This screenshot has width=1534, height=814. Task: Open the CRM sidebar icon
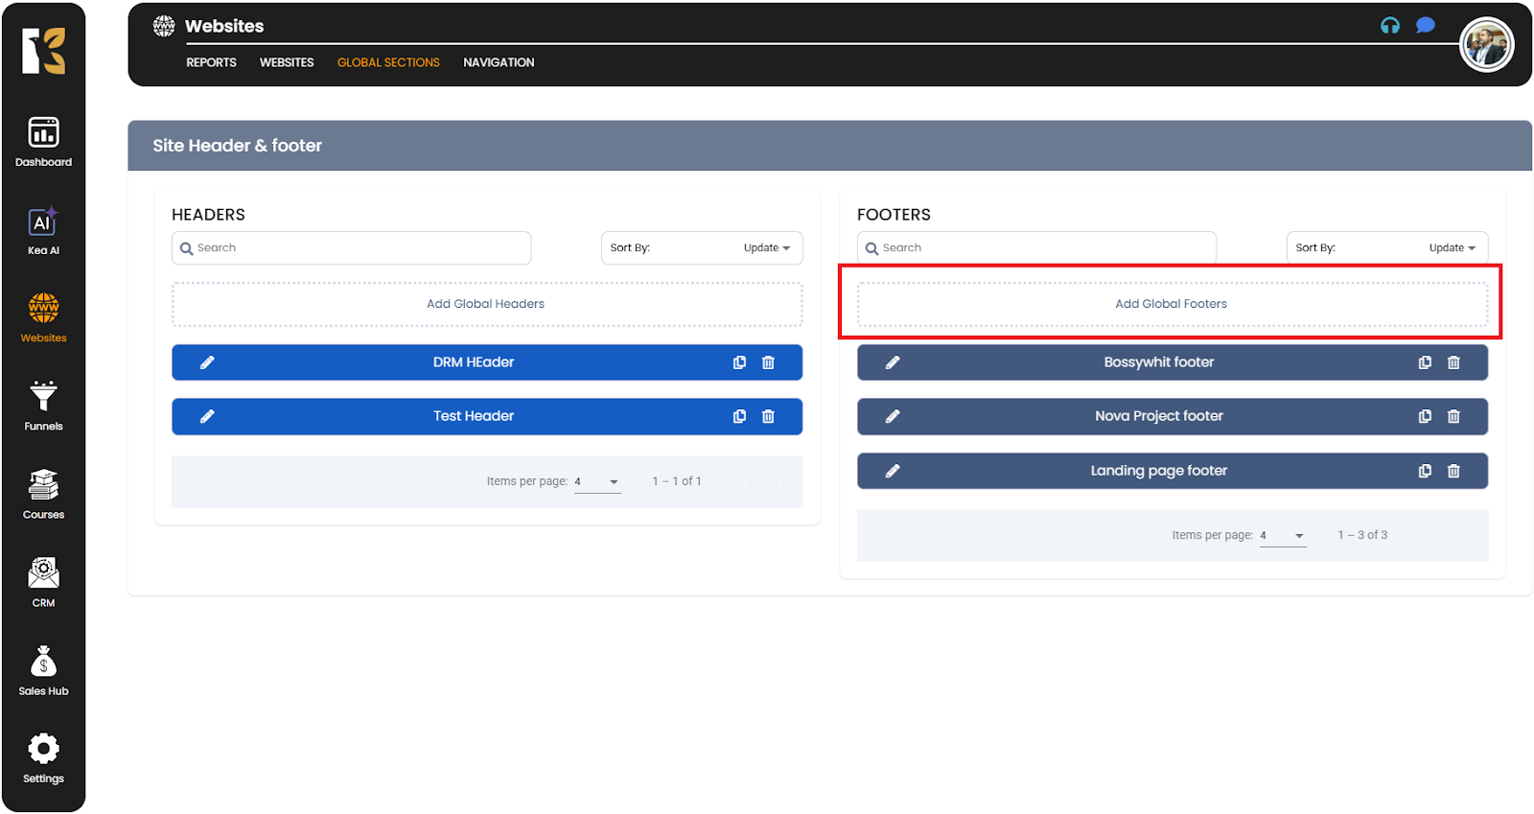click(x=43, y=582)
